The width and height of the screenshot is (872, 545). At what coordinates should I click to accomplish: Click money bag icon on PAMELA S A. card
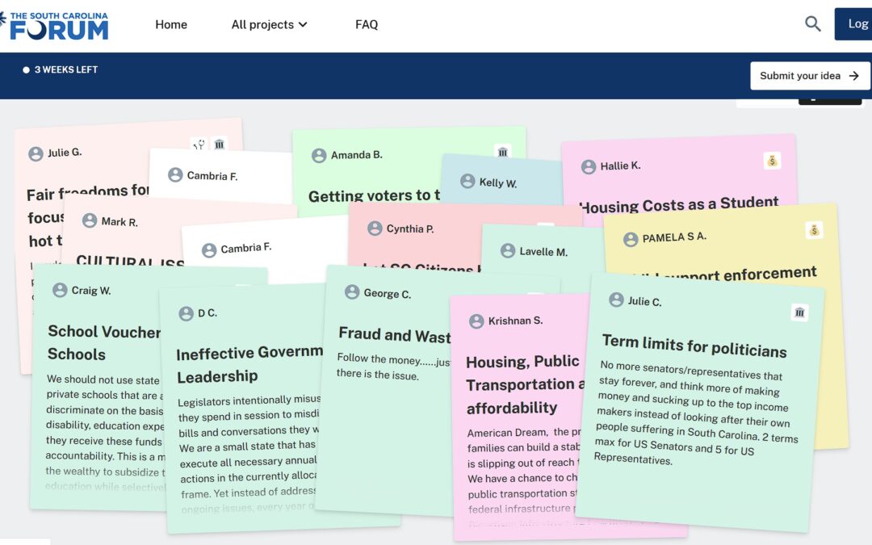point(814,231)
